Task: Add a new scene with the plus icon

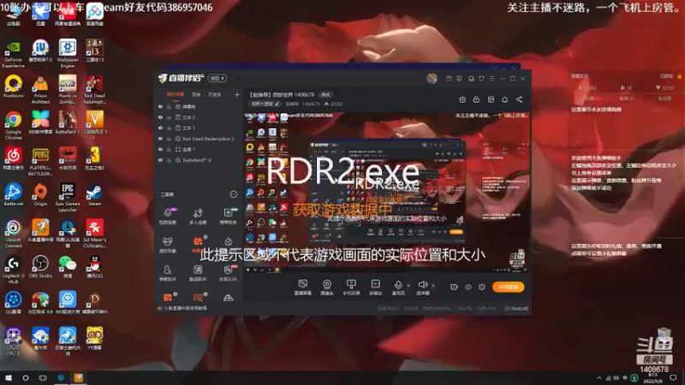Action: tap(237, 94)
